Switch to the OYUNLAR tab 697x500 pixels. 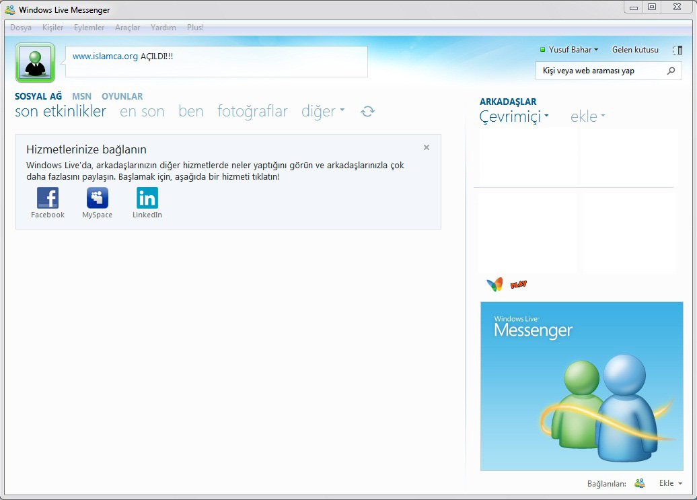[x=122, y=96]
